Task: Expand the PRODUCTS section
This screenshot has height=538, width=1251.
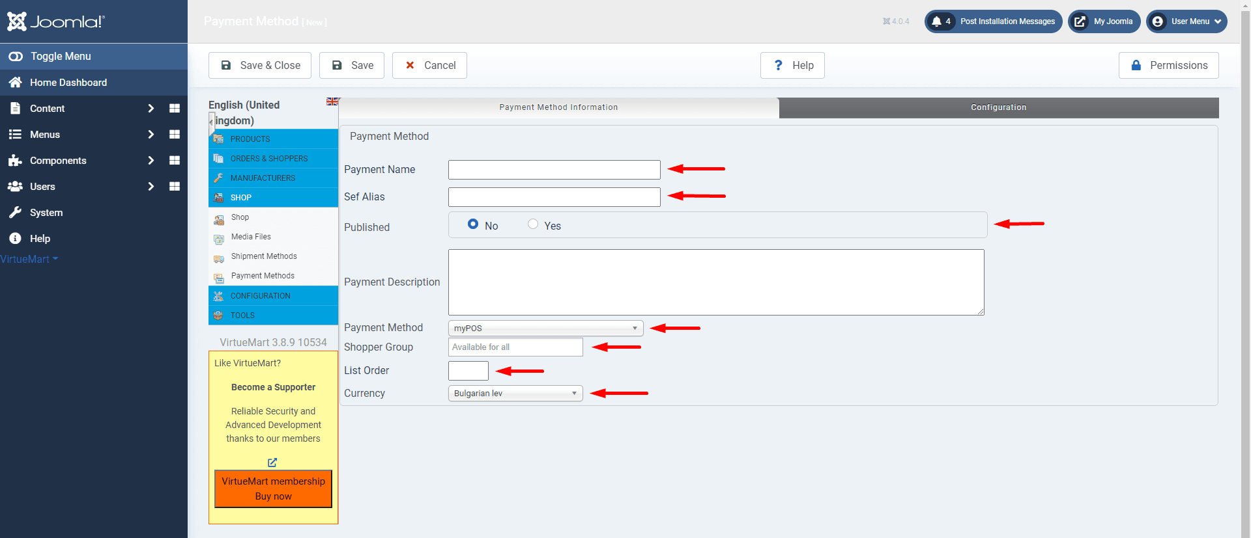Action: [x=273, y=139]
